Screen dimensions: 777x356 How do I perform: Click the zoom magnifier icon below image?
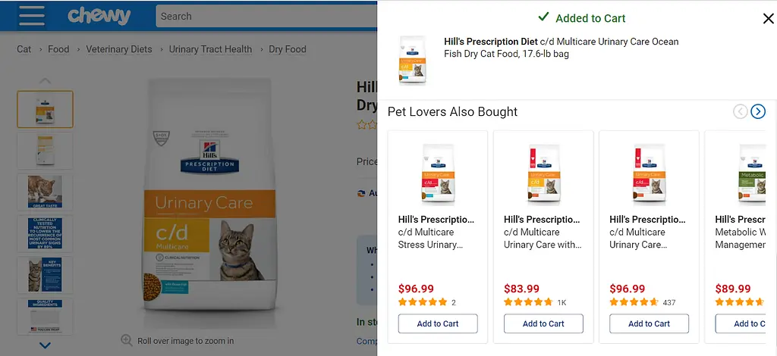[127, 341]
